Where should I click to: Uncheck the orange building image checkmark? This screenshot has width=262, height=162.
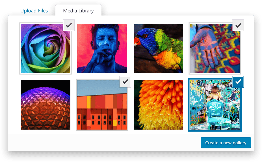(125, 82)
